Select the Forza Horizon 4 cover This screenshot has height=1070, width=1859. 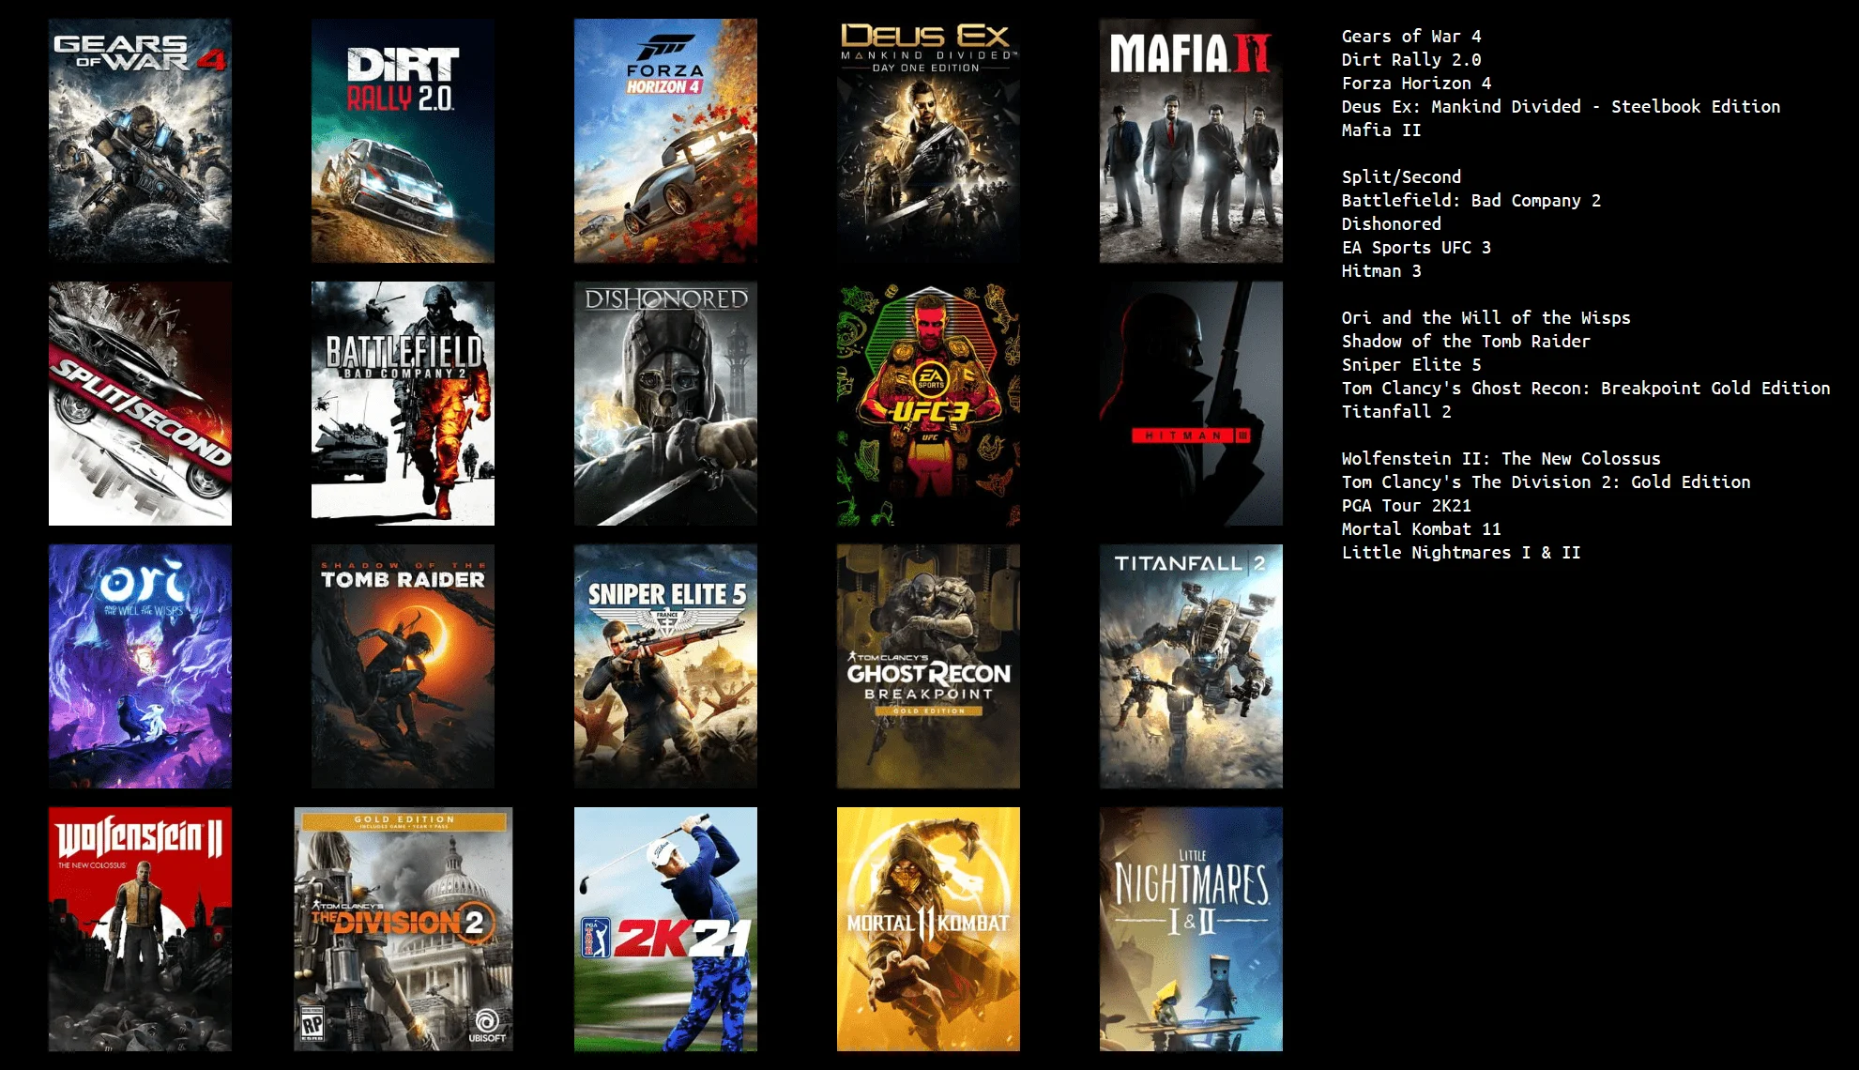(x=665, y=141)
